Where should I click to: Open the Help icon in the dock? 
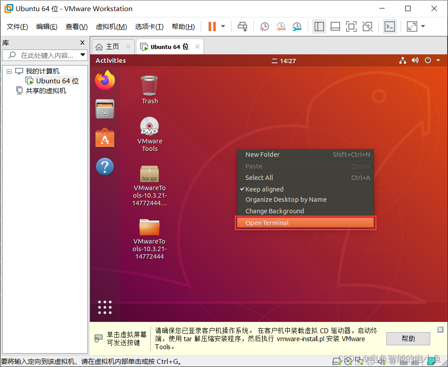(105, 167)
